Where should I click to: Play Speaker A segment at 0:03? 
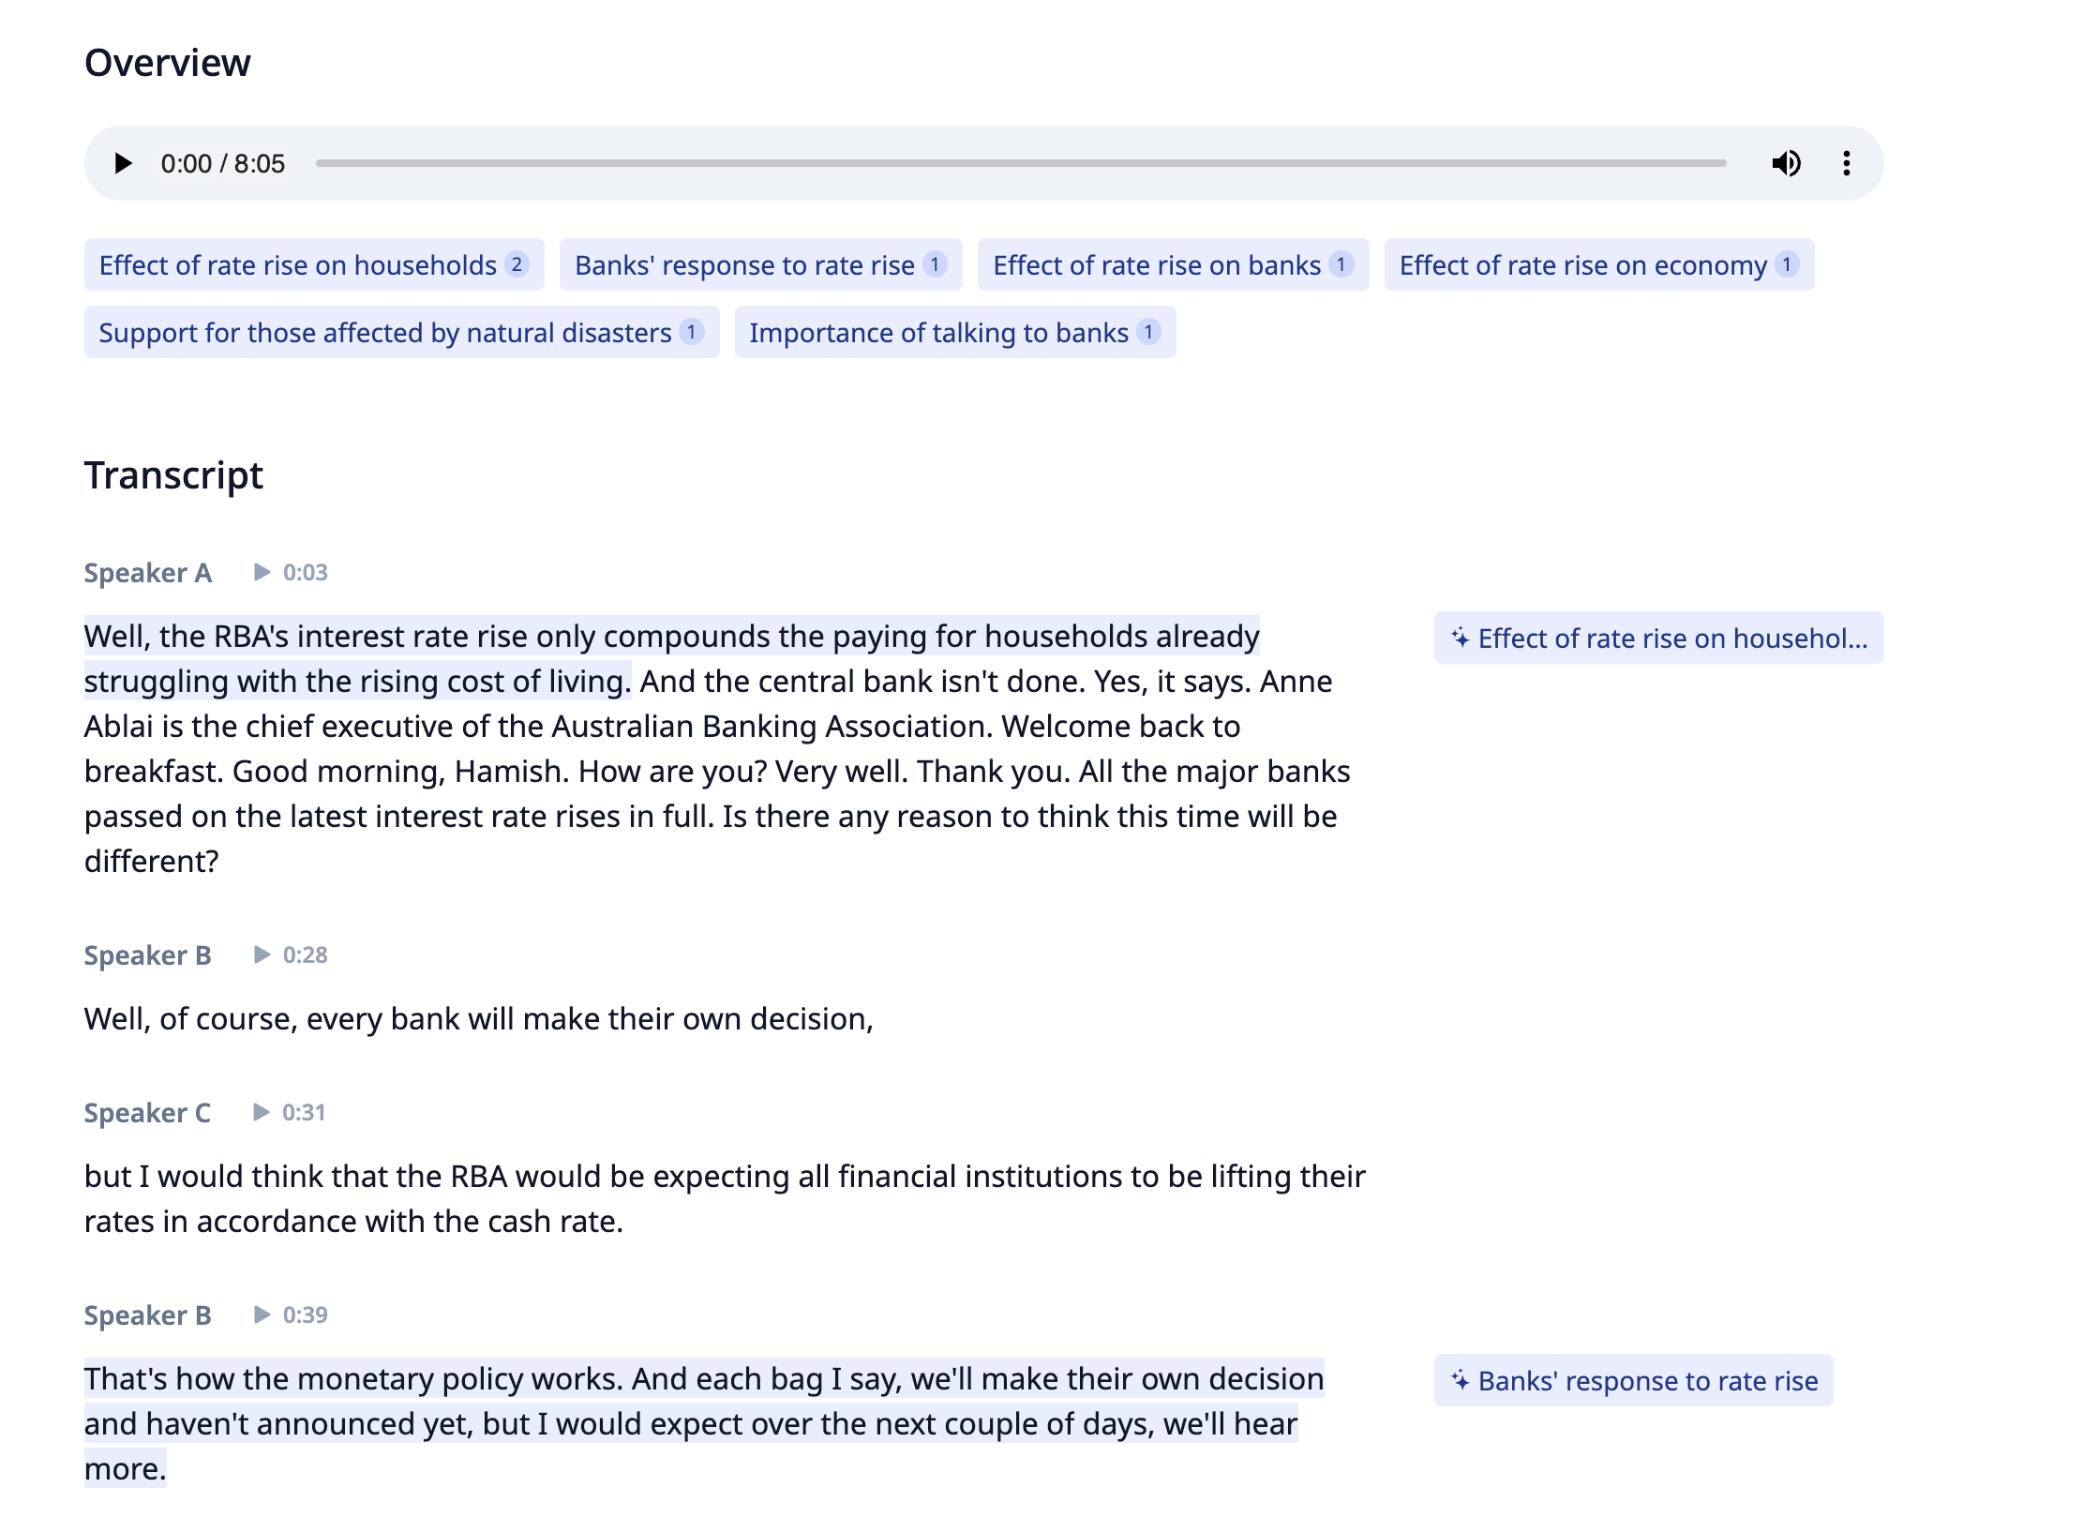tap(263, 572)
